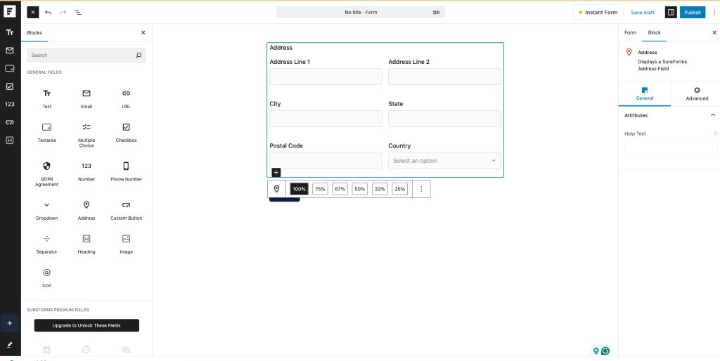Open the Country select dropdown
Viewport: 720px width, 361px height.
[444, 161]
